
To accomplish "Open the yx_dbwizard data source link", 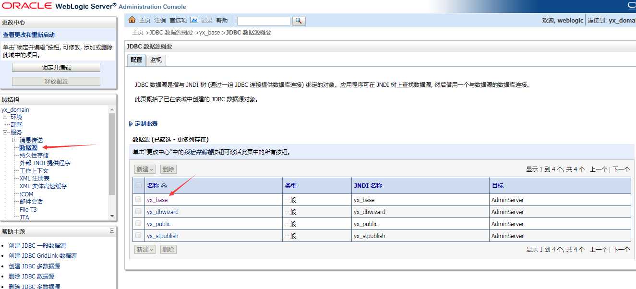I will point(163,212).
